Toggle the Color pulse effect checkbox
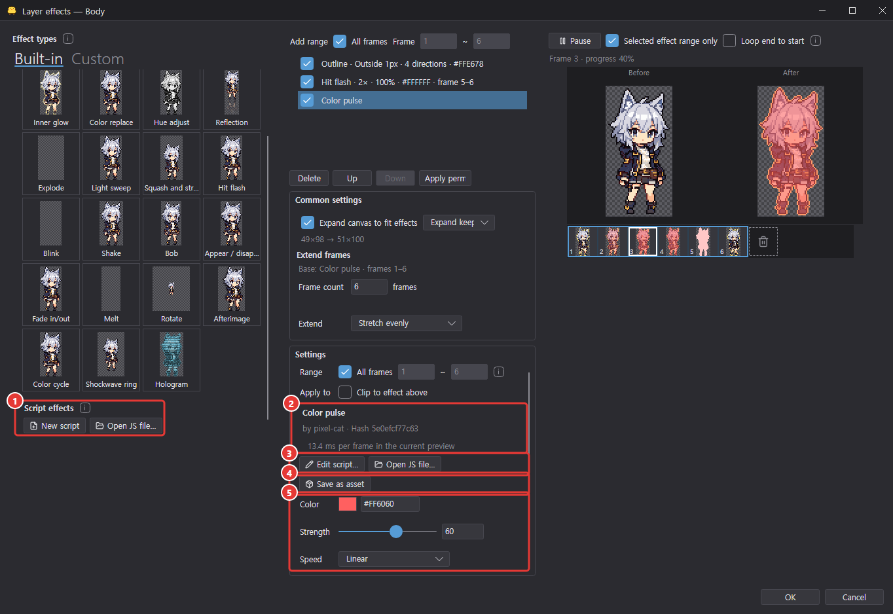 tap(307, 100)
